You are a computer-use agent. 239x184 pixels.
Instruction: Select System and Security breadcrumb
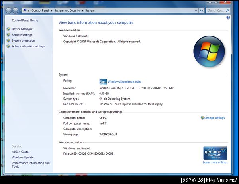(x=67, y=10)
